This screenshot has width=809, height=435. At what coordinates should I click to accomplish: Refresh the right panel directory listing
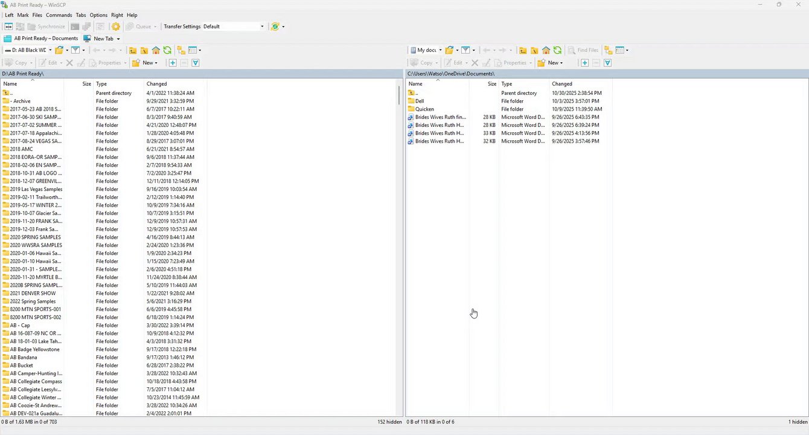point(557,50)
